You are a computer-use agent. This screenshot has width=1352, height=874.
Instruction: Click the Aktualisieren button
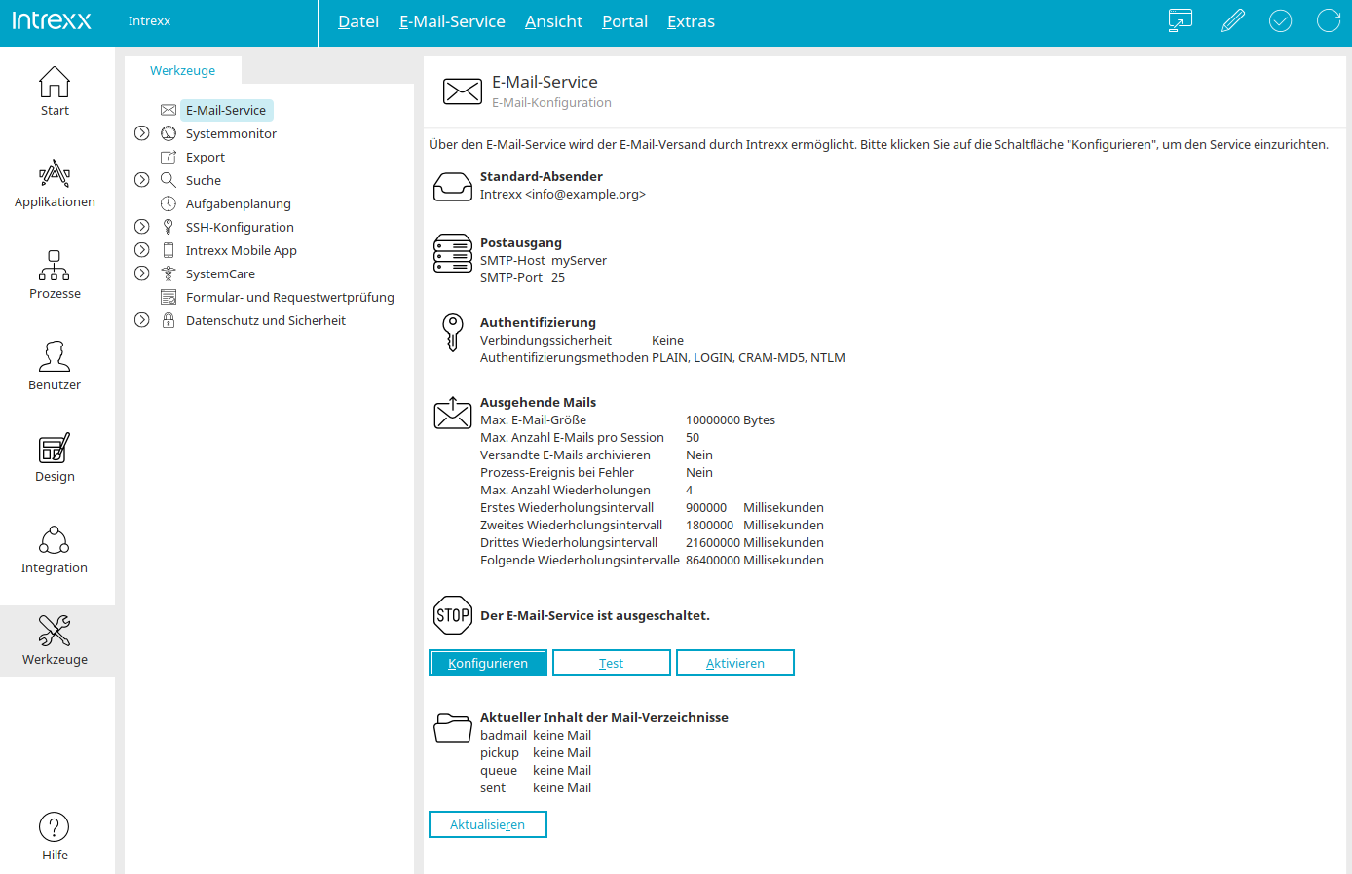pos(488,824)
